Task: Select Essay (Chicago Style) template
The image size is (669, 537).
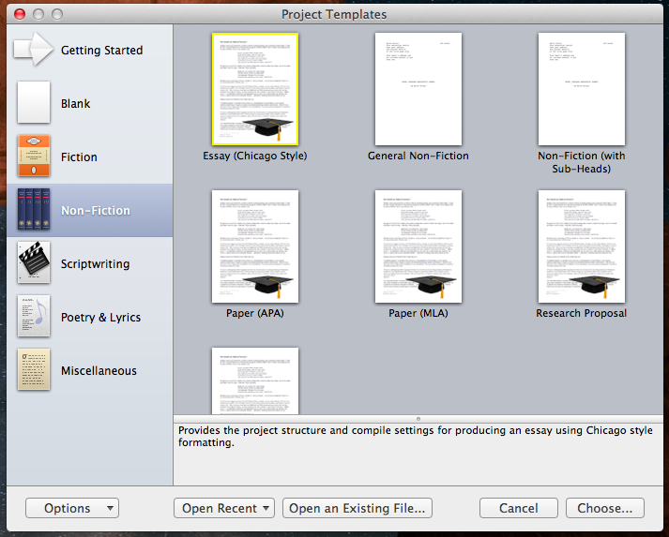Action: click(x=255, y=89)
